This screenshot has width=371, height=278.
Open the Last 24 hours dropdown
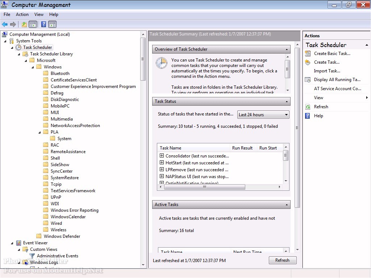pyautogui.click(x=263, y=115)
